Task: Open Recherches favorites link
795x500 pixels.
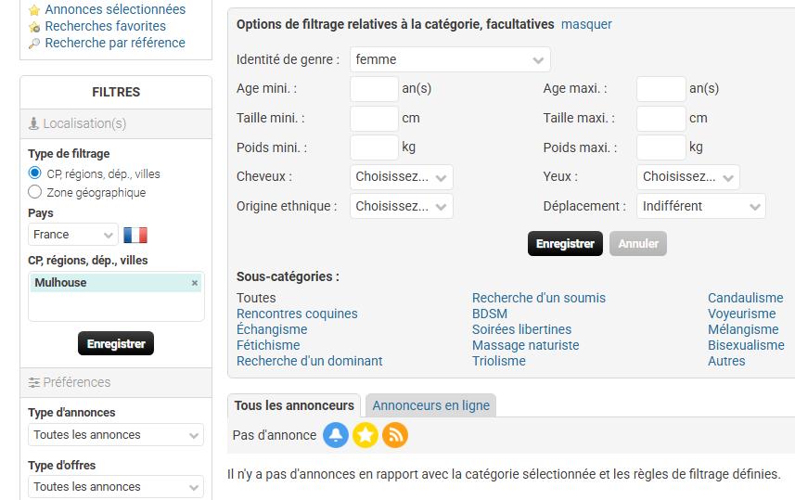Action: 106,26
